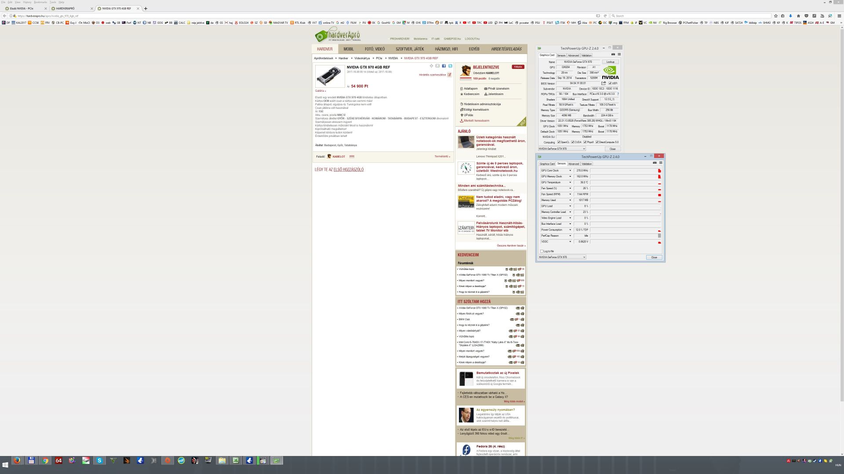This screenshot has height=474, width=844.
Task: Open the Firefox icon in the Windows taskbar
Action: [17, 460]
